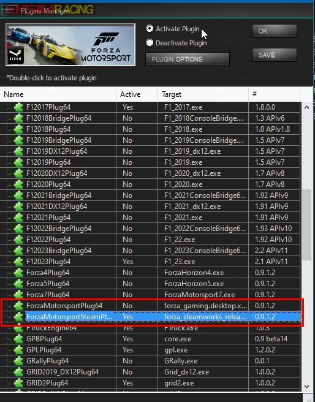Select the Deactivate Plugin radio button

click(150, 42)
